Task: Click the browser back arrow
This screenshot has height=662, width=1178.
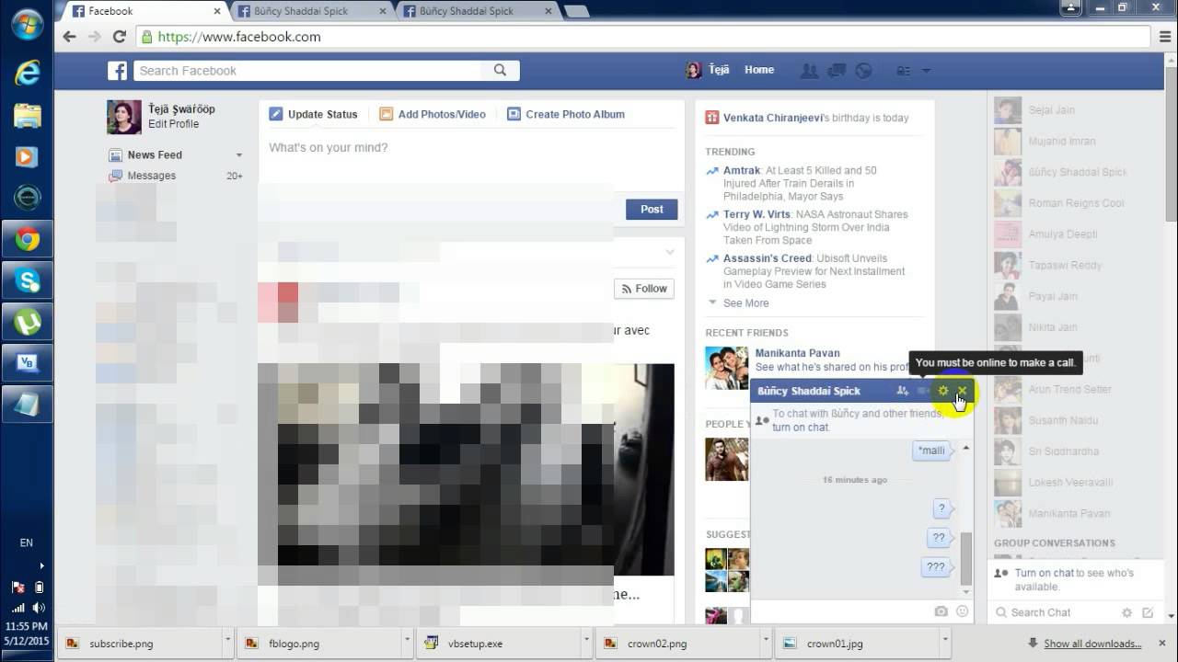Action: (69, 37)
